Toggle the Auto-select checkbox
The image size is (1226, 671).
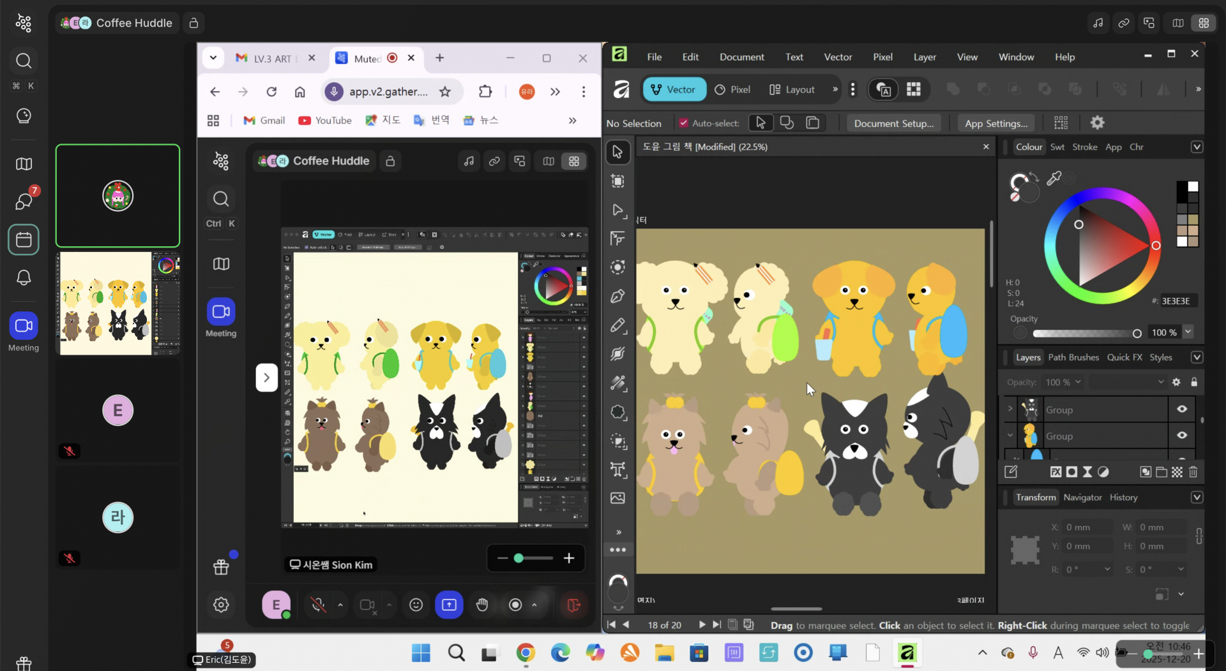click(684, 123)
